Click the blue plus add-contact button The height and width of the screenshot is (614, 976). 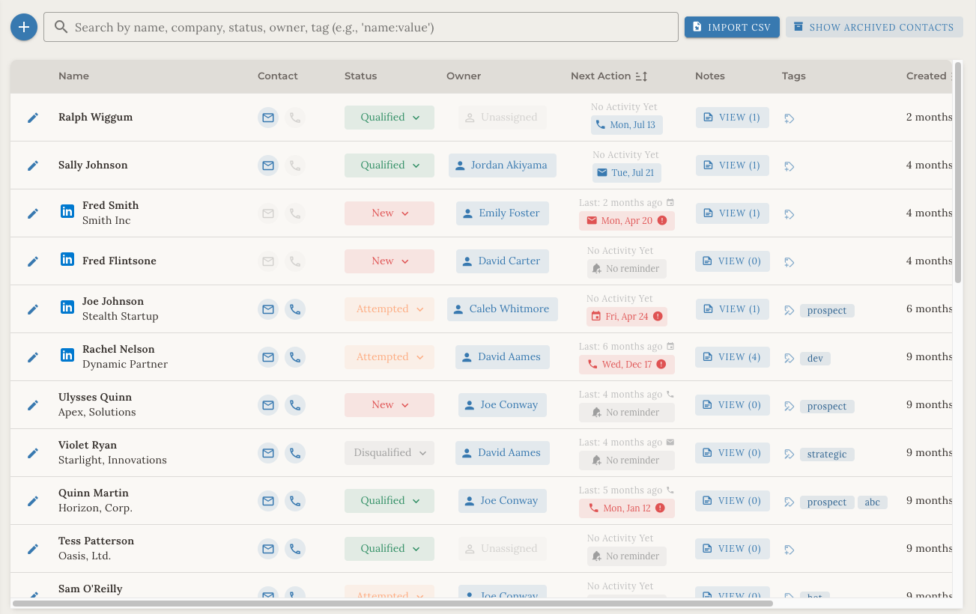(x=24, y=27)
